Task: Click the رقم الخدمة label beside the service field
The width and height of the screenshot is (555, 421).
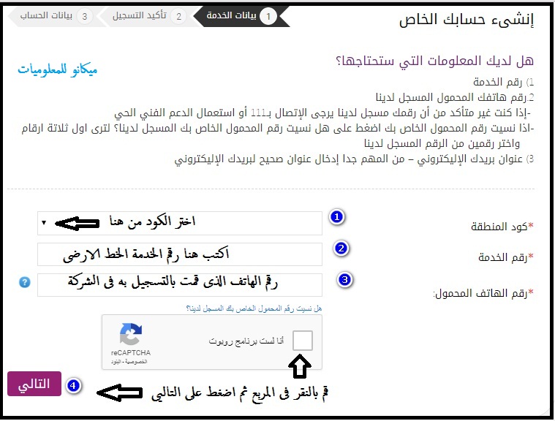Action: pyautogui.click(x=506, y=257)
